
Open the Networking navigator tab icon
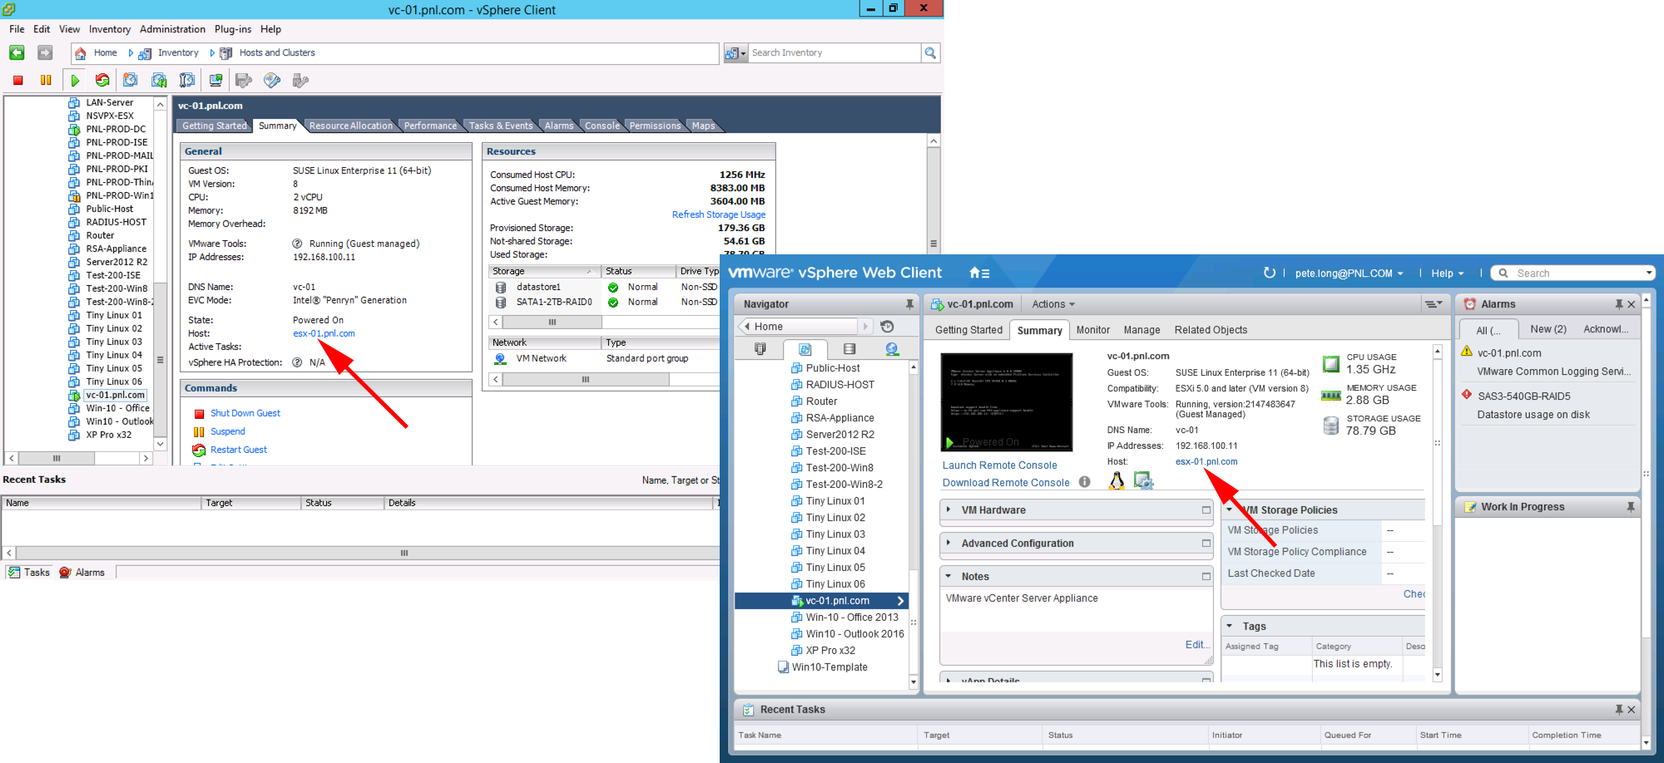pyautogui.click(x=892, y=349)
